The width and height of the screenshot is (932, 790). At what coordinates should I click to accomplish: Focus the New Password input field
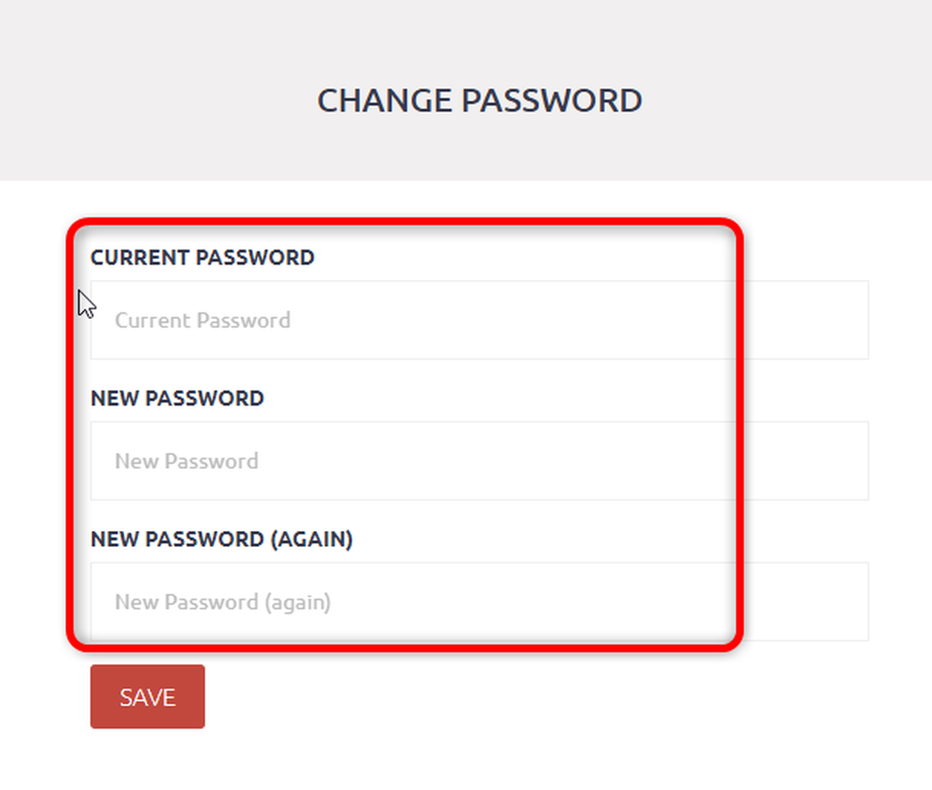click(478, 461)
